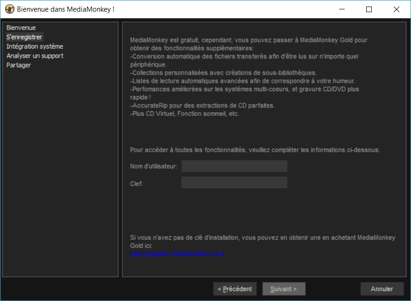
Task: Click the Précédent button
Action: (235, 289)
